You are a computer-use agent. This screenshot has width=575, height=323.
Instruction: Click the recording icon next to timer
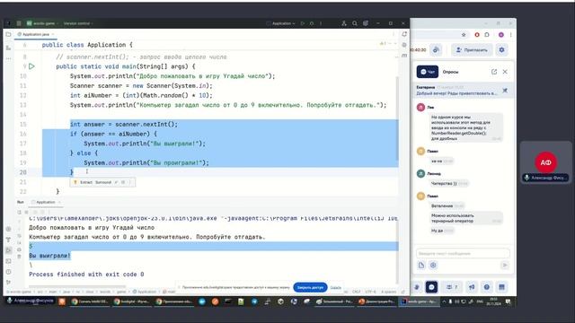point(436,50)
